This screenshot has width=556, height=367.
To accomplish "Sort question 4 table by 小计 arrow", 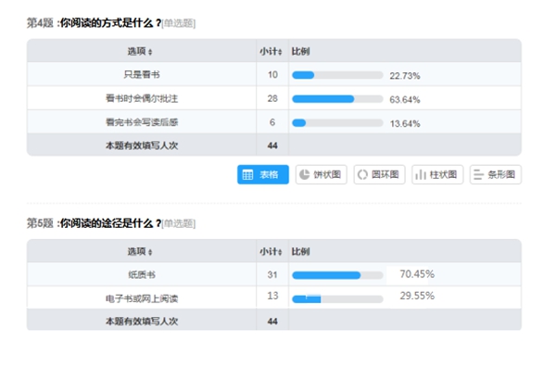I will click(x=280, y=52).
